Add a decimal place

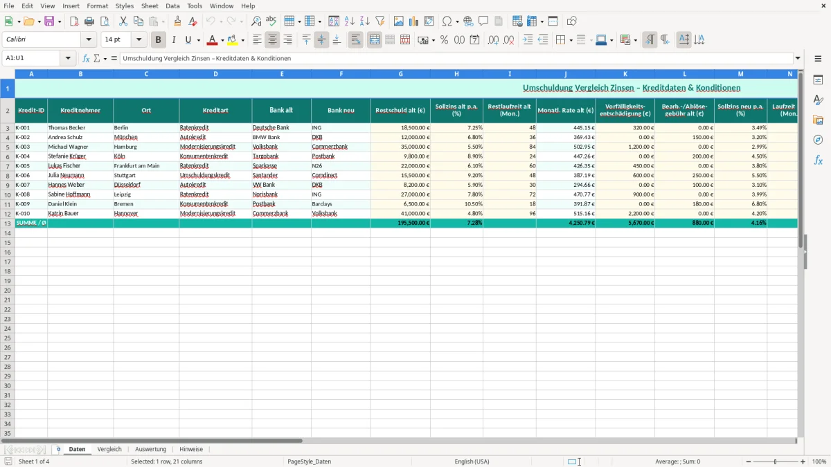[x=494, y=40]
